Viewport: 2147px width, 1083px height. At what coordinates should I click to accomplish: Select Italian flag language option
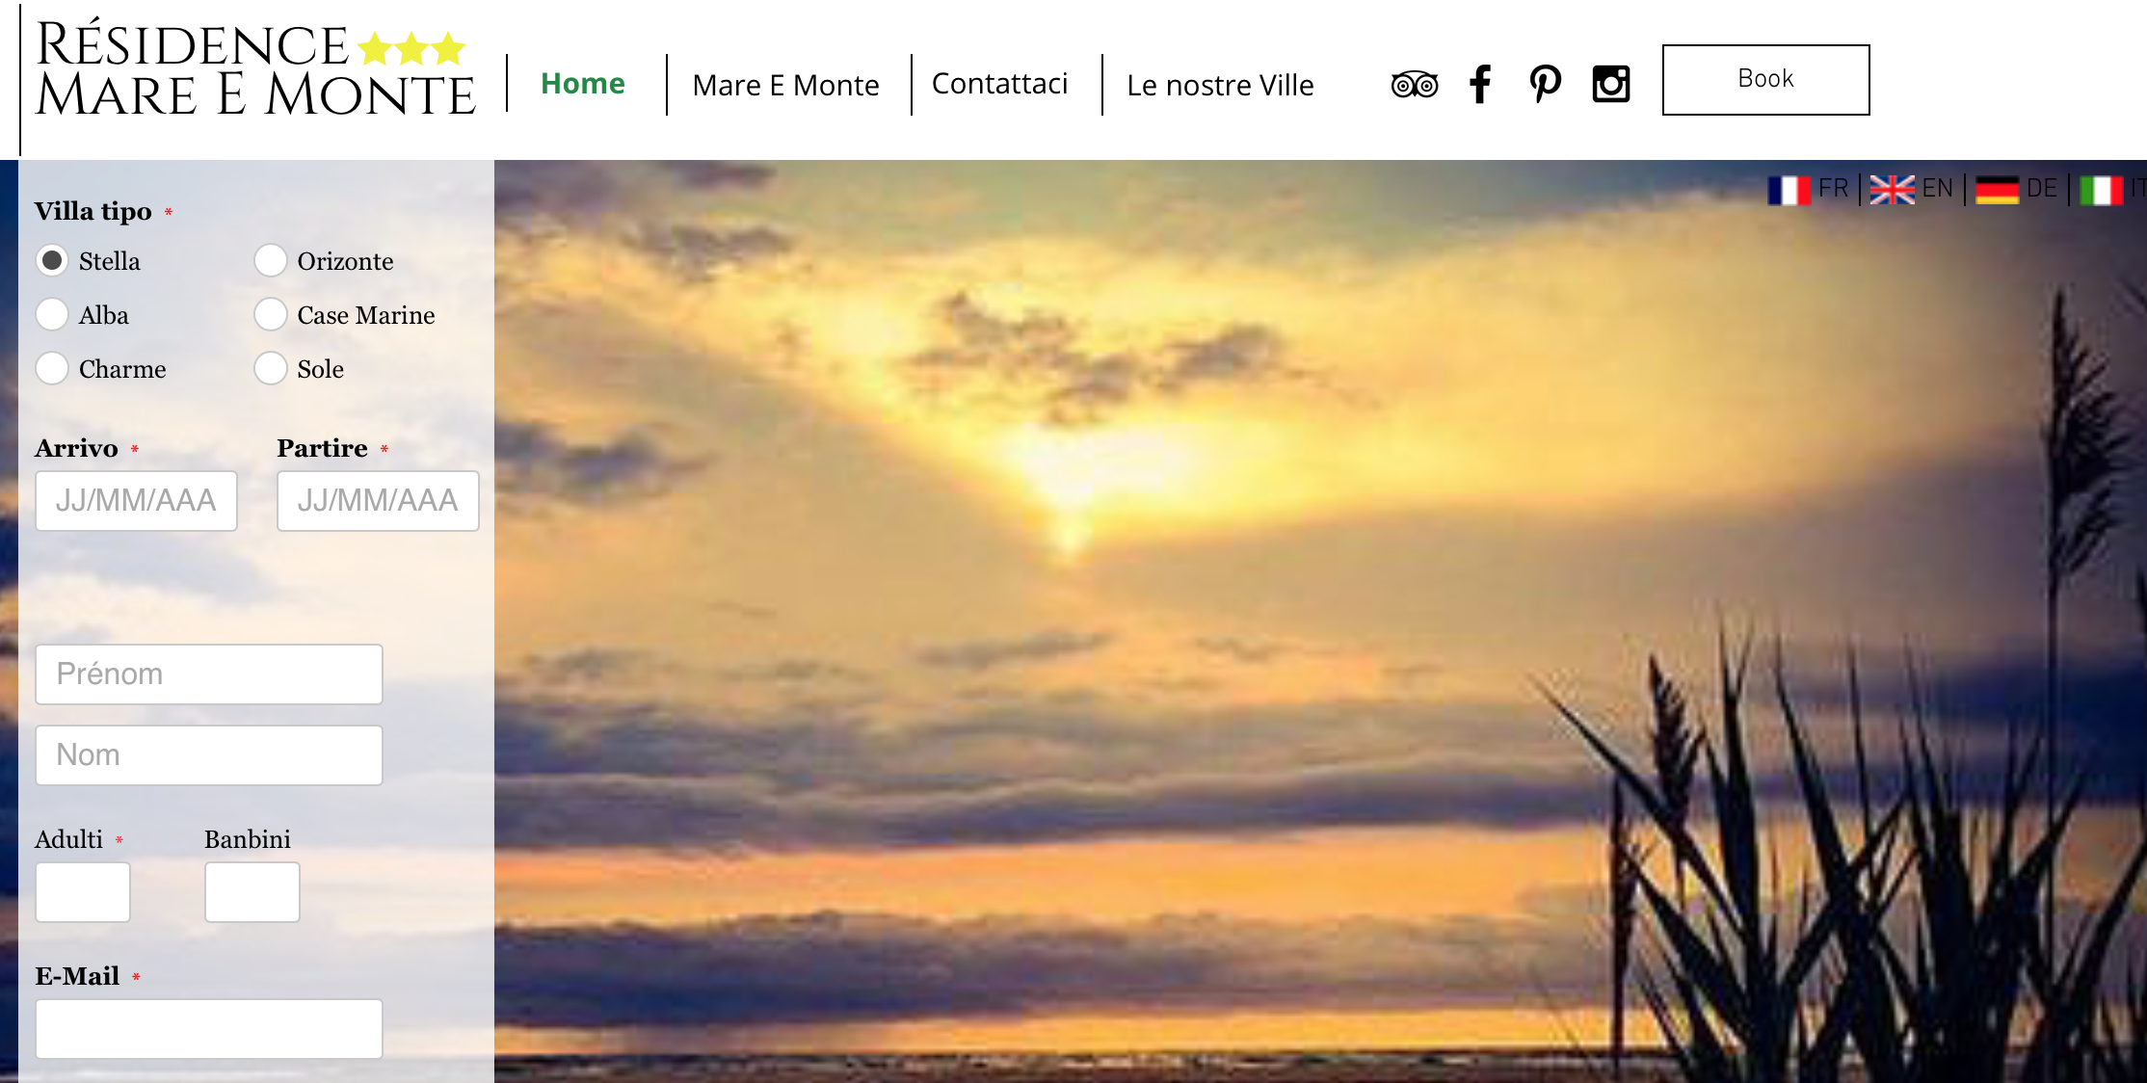click(2101, 190)
